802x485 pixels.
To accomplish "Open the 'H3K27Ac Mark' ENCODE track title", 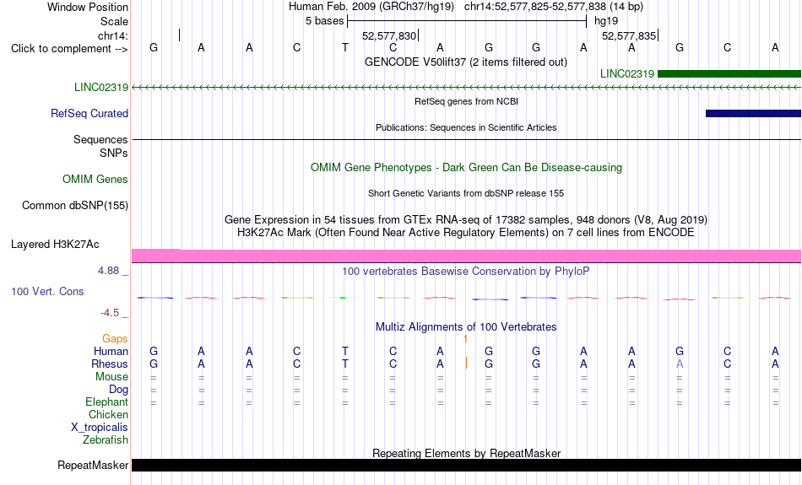I will click(x=466, y=233).
